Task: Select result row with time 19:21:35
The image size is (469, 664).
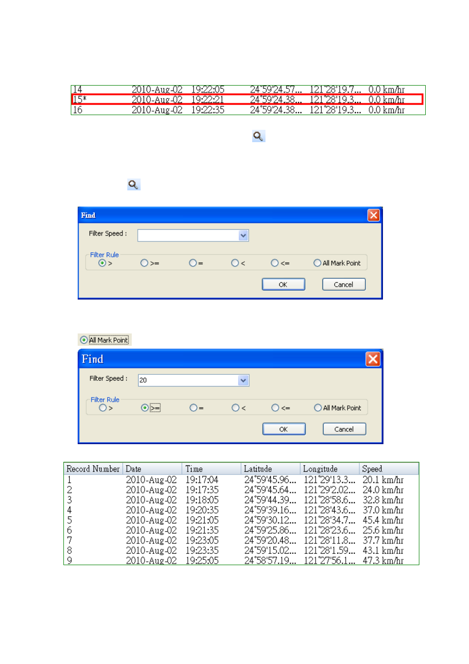Action: tap(241, 530)
